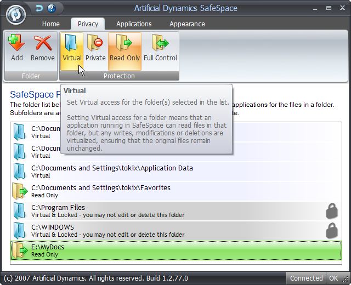The image size is (351, 285).
Task: Select the C:\WINDOWS folder row
Action: (x=176, y=230)
